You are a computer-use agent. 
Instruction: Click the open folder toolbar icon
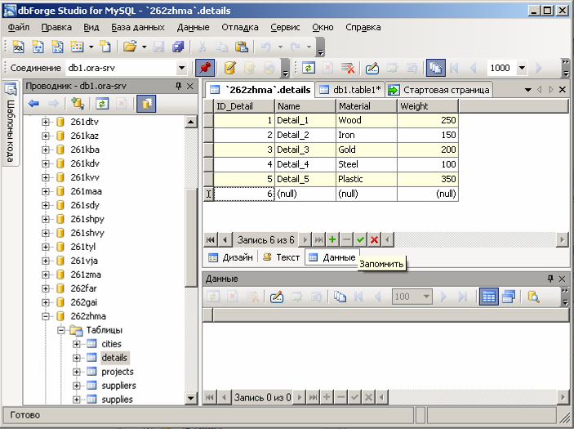[x=129, y=47]
